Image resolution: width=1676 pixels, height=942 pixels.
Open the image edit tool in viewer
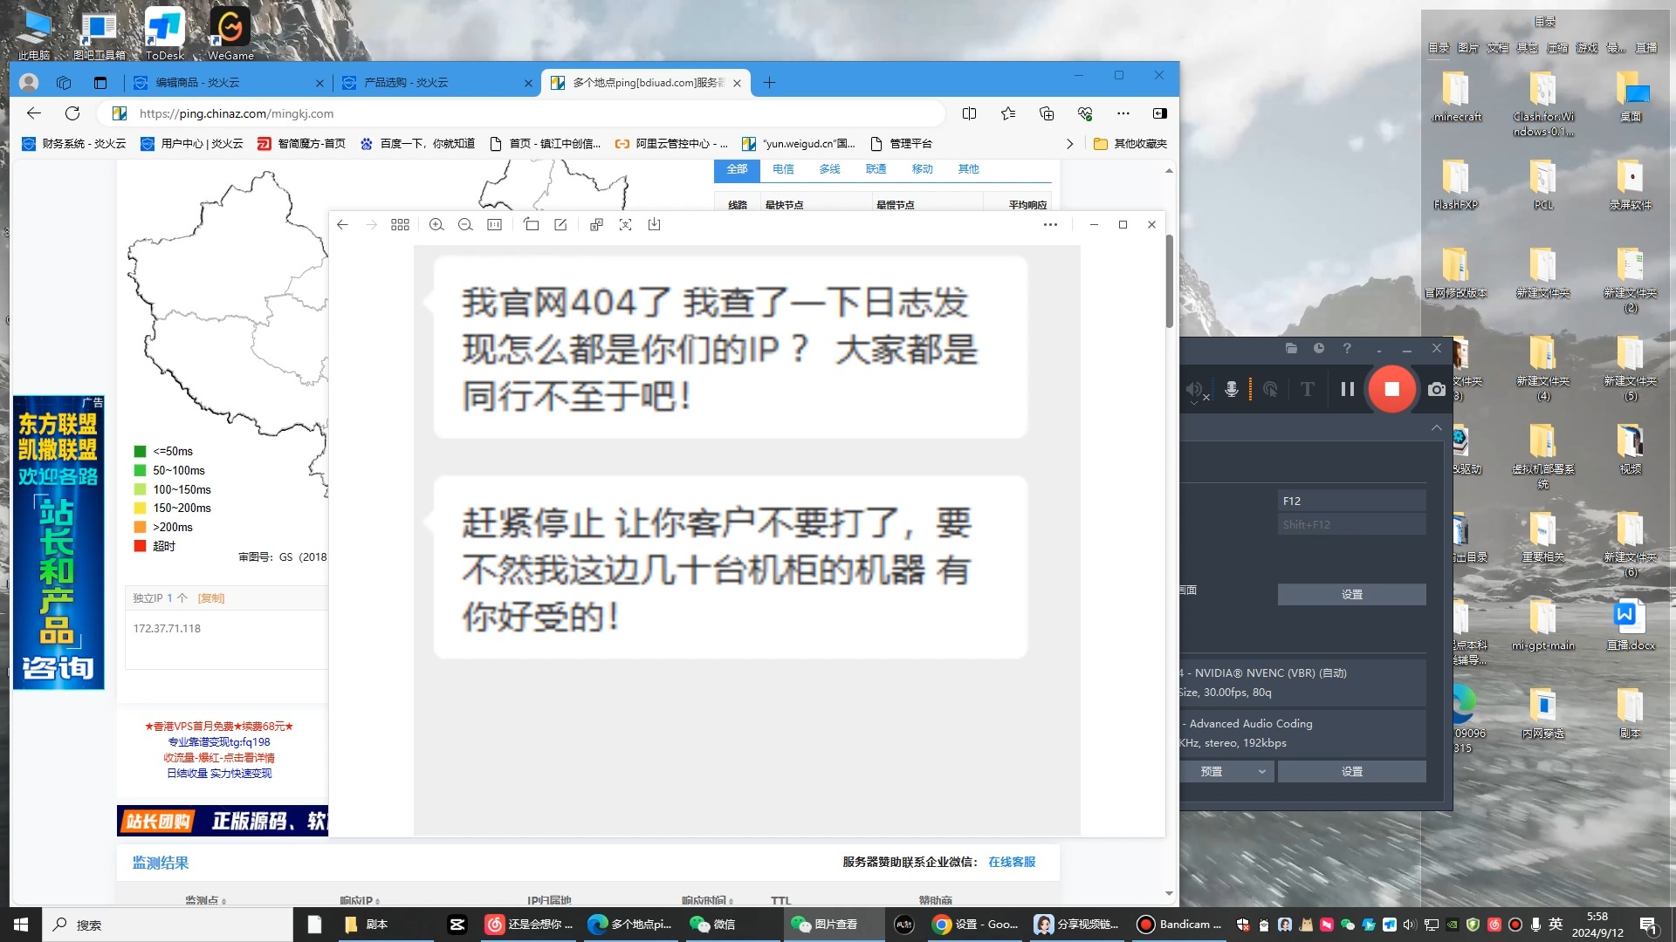(560, 225)
